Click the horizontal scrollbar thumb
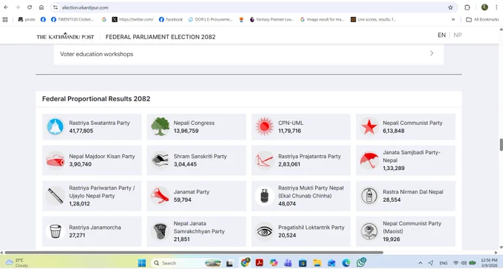Screen dimensions: 503x269 [194, 252]
